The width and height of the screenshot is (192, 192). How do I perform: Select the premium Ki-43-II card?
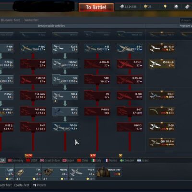162,48
